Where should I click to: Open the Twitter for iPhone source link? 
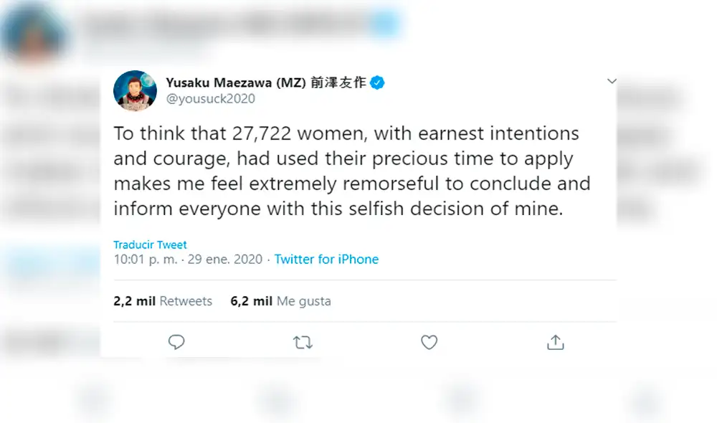pos(326,260)
